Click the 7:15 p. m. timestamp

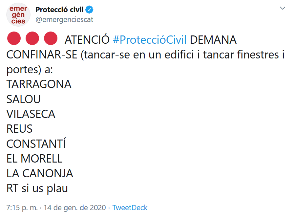[22, 208]
